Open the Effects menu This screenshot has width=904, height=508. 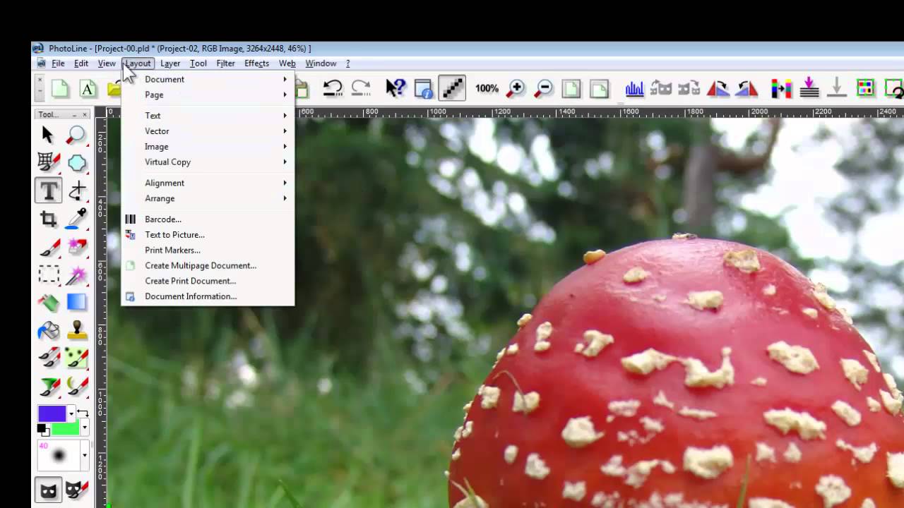point(256,64)
